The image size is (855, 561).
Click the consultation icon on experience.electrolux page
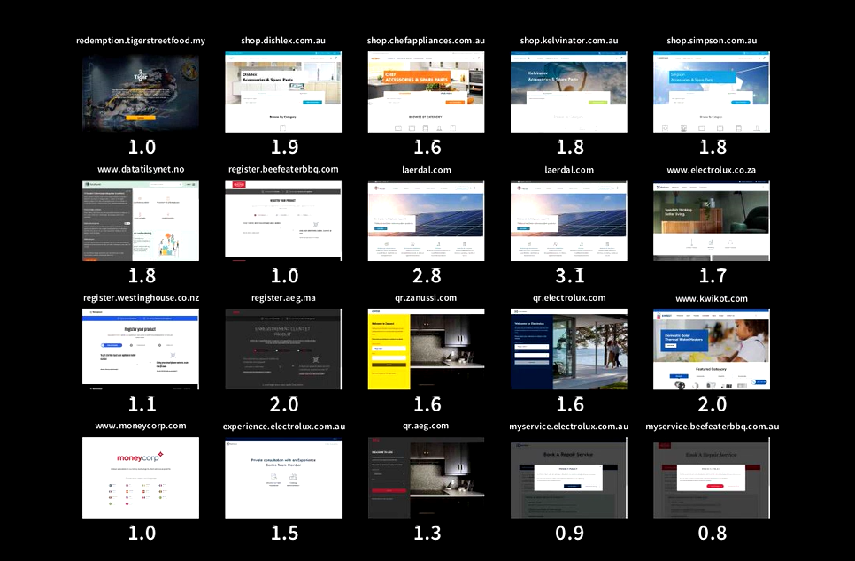[273, 476]
